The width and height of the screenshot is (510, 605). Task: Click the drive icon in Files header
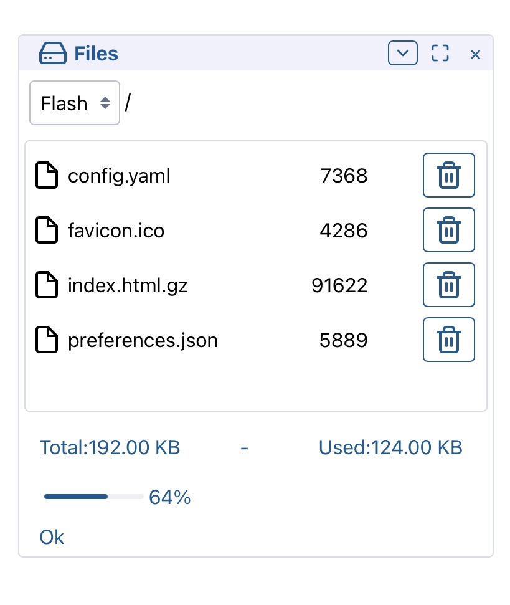tap(52, 54)
